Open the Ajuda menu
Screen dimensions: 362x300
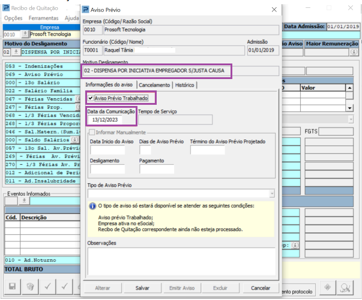point(71,18)
